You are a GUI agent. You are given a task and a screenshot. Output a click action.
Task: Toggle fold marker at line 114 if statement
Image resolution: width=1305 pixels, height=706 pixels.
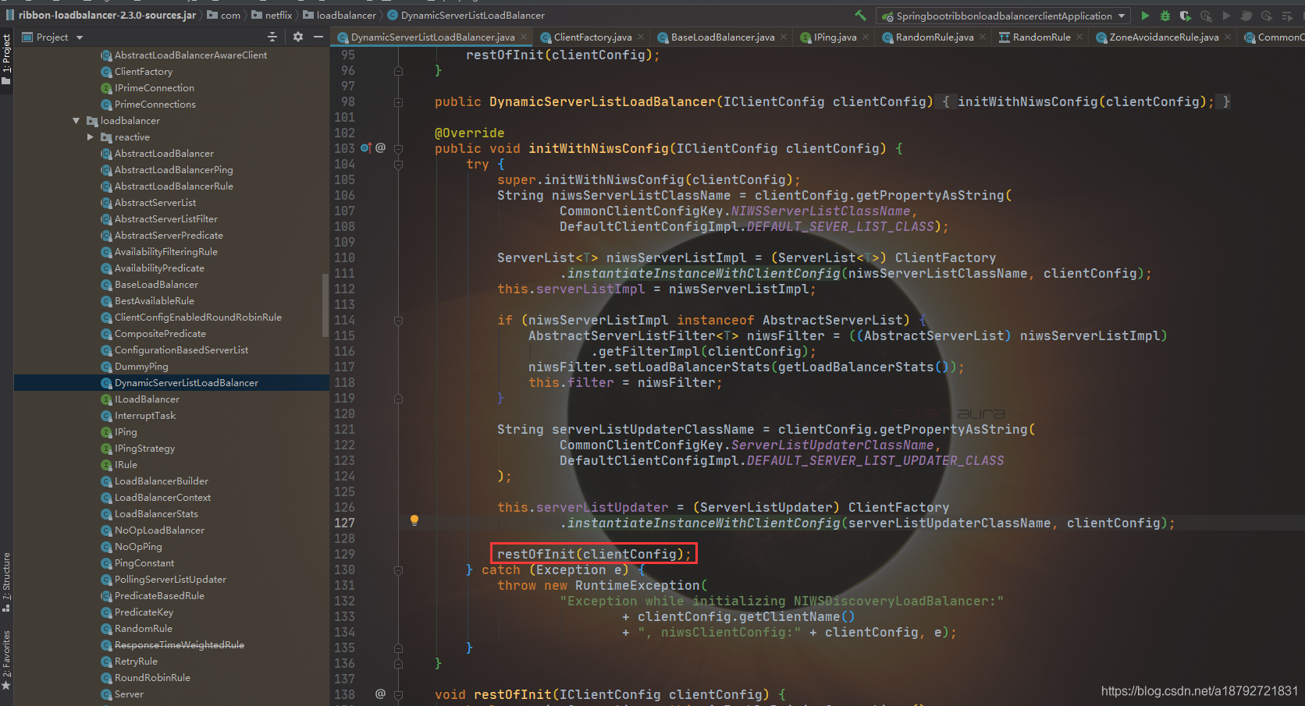[x=398, y=320]
